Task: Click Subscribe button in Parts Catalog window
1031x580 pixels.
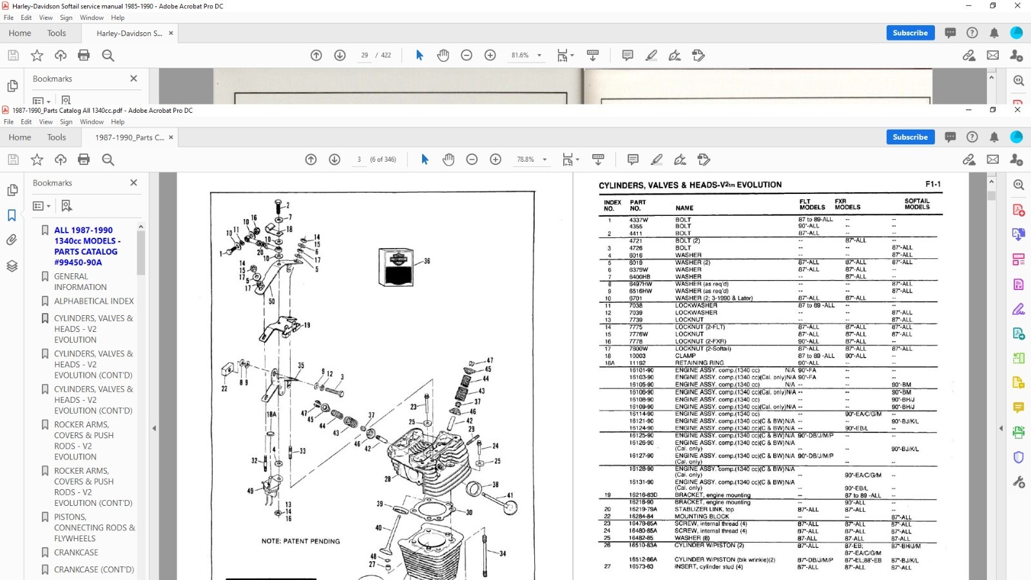Action: [x=911, y=137]
